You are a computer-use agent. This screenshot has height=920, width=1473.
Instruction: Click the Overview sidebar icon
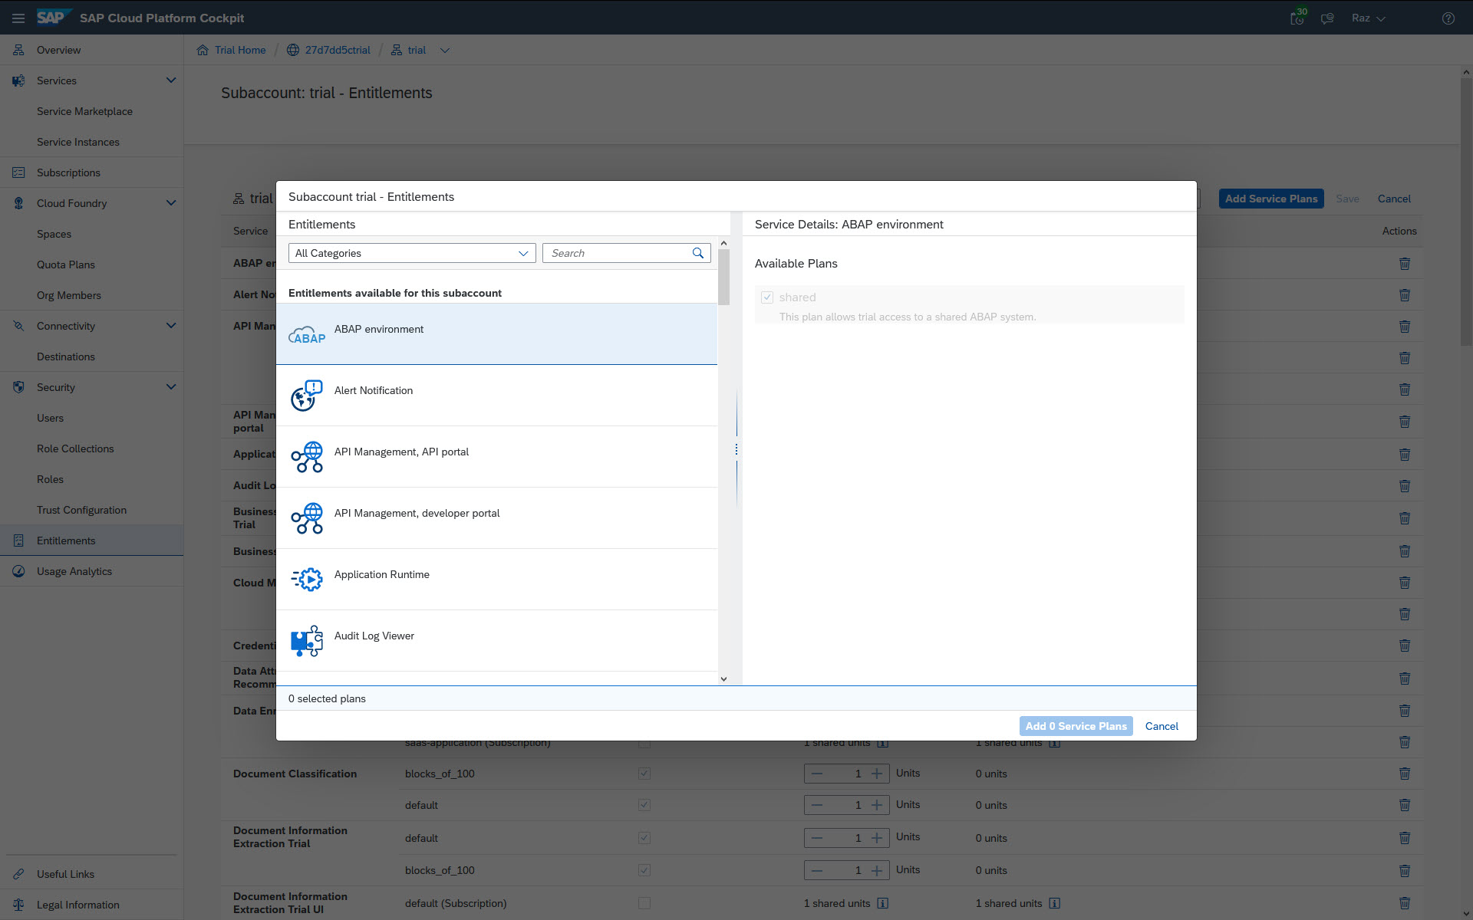(x=18, y=50)
